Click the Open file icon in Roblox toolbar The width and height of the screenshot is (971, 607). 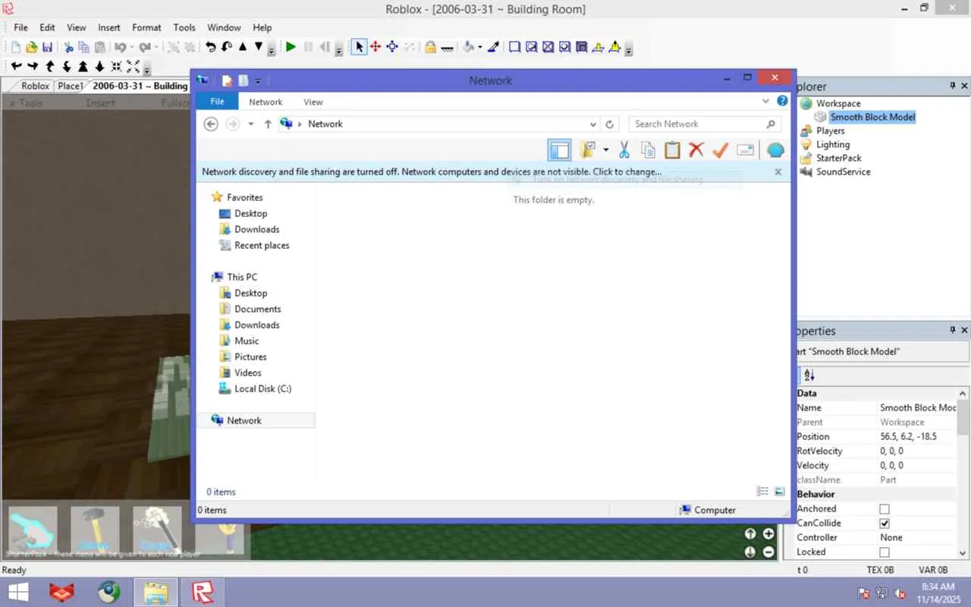tap(31, 47)
